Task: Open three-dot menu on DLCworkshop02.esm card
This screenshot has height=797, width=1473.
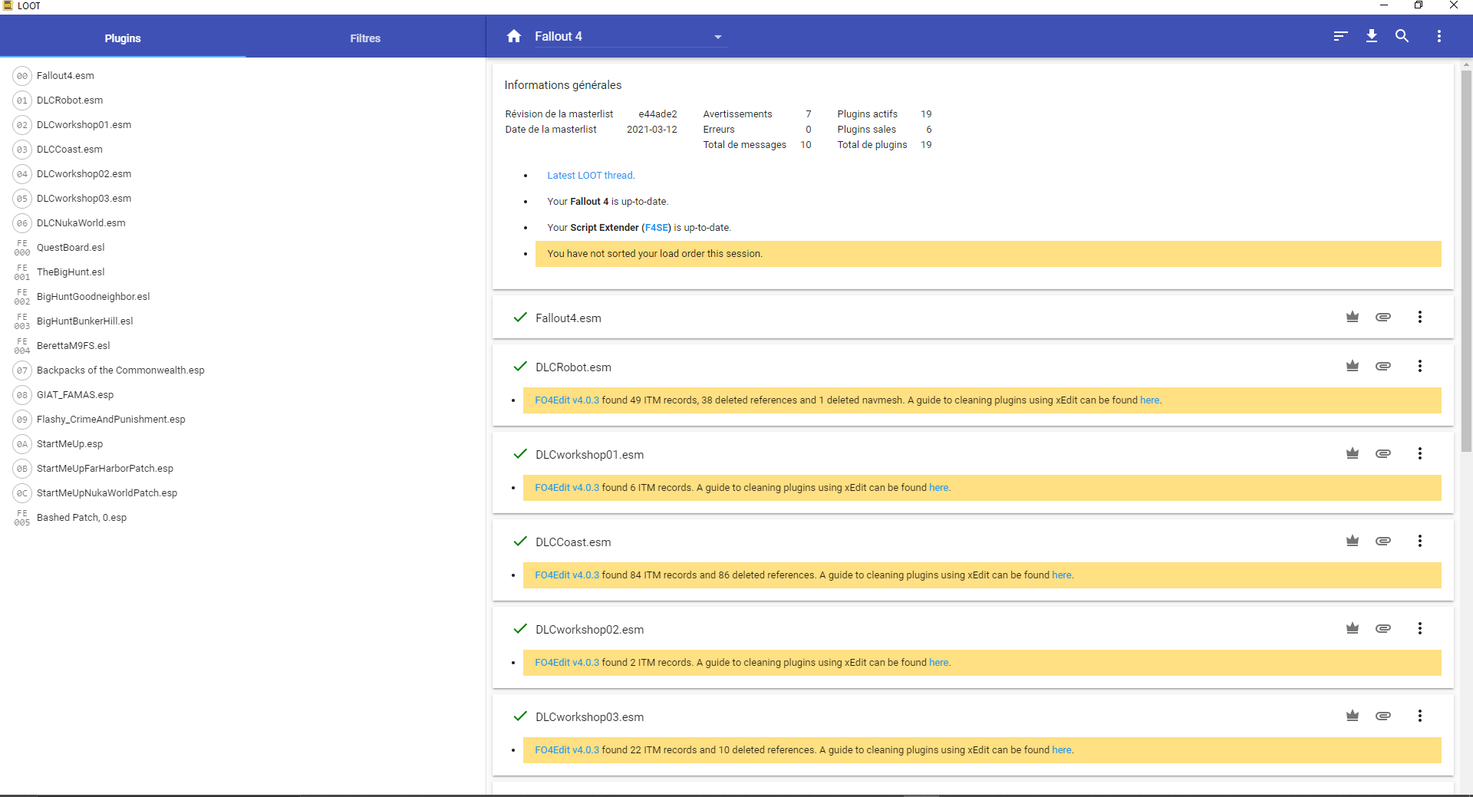Action: (1419, 628)
